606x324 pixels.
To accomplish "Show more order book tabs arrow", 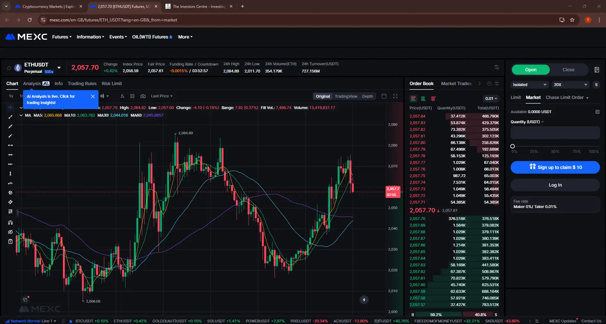I will 479,84.
